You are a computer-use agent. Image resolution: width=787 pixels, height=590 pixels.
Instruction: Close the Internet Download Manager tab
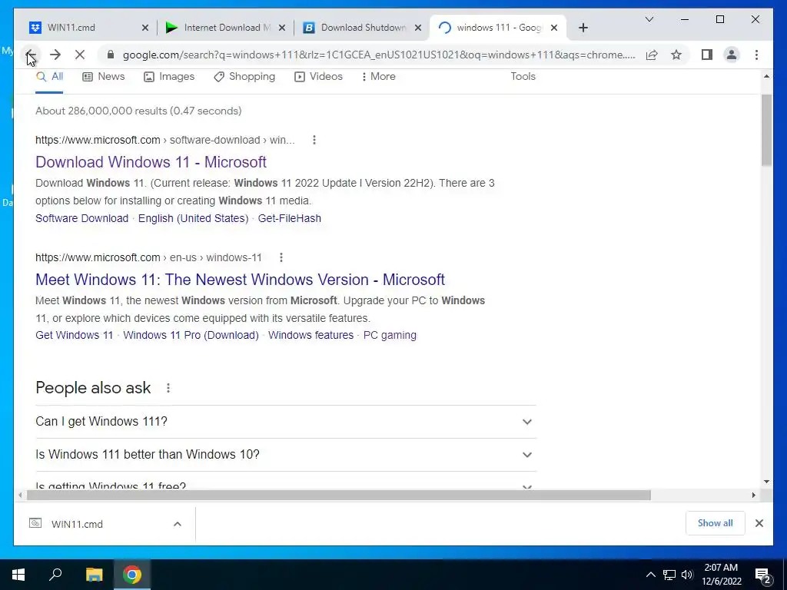282,28
